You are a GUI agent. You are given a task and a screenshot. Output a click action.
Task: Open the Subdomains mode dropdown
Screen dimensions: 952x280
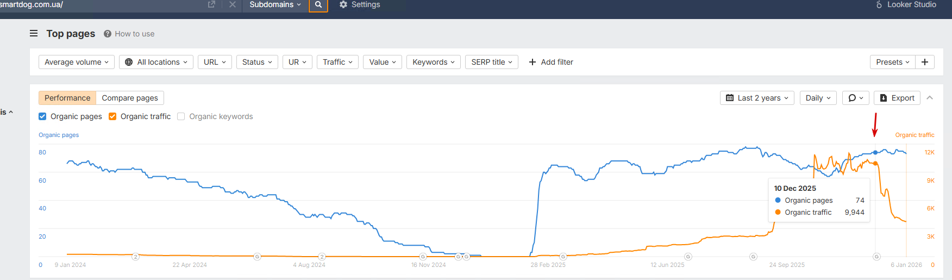coord(275,4)
